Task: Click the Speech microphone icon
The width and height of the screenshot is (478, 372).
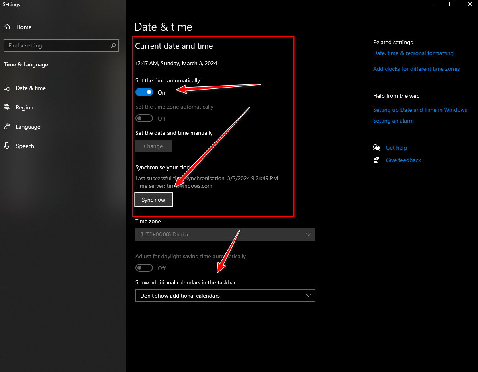Action: (x=7, y=146)
